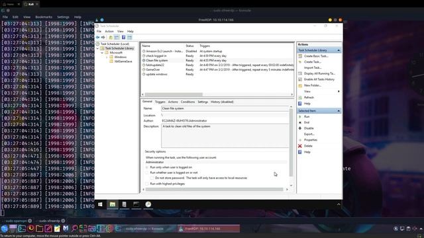The width and height of the screenshot is (424, 238).
Task: Show hidden icons chevron on remote taskbar
Action: pyautogui.click(x=339, y=204)
